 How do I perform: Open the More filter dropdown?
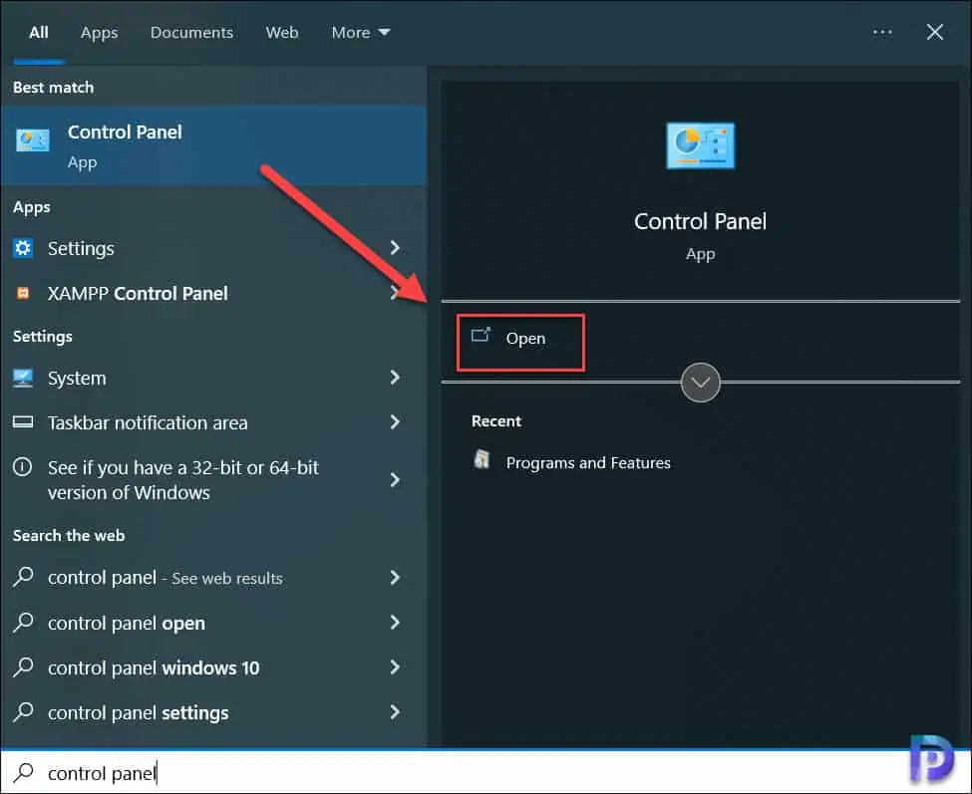(x=361, y=32)
